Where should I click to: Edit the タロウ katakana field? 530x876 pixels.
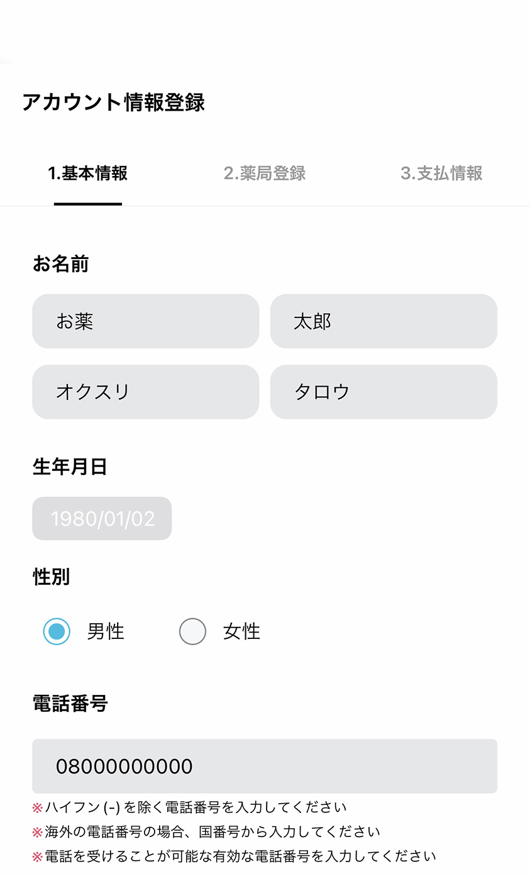point(384,392)
